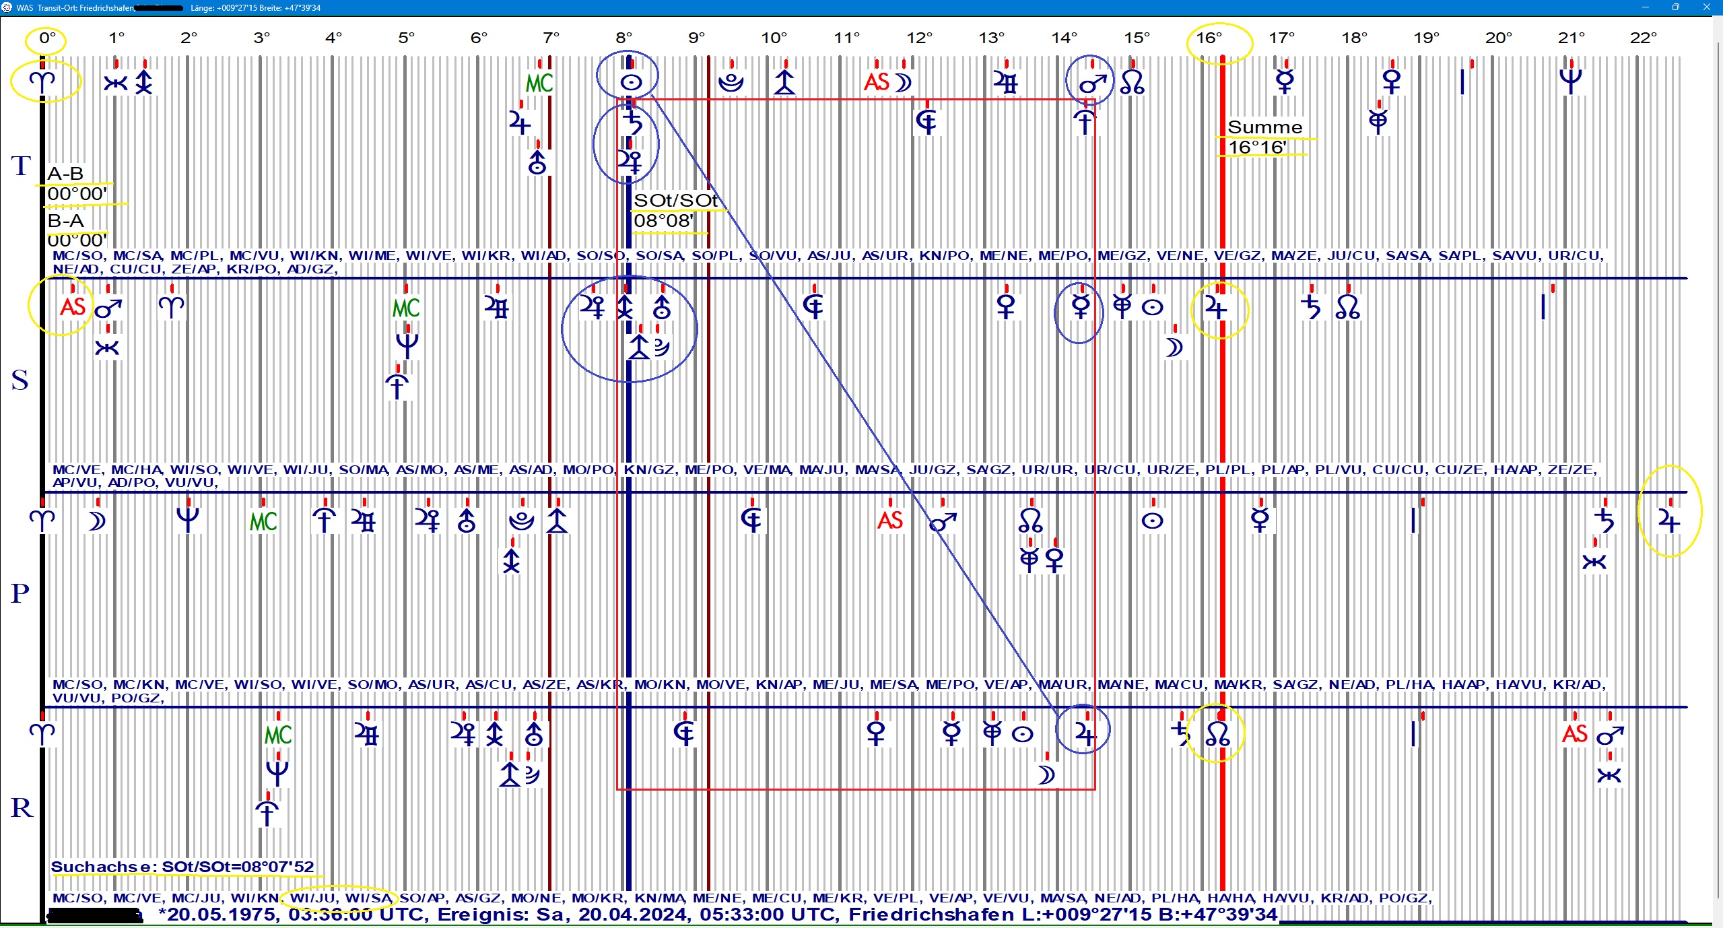Screen dimensions: 1723x928
Task: Click the Sun glyph in the R row
Action: tap(1023, 735)
